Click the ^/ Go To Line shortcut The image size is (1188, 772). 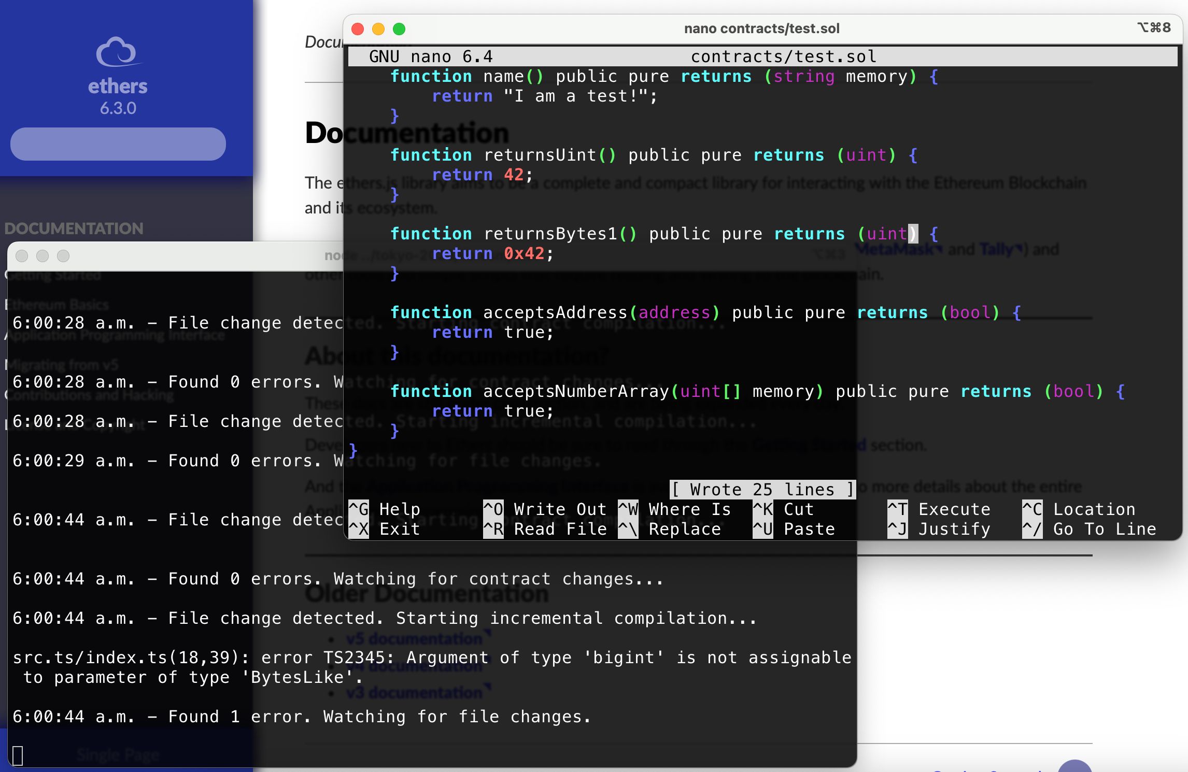(x=1089, y=529)
